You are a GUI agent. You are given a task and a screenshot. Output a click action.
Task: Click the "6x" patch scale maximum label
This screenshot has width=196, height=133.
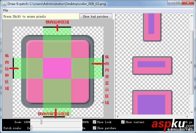(x=84, y=128)
